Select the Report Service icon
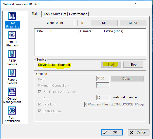Screen dimensions: 153x139 click(12, 73)
